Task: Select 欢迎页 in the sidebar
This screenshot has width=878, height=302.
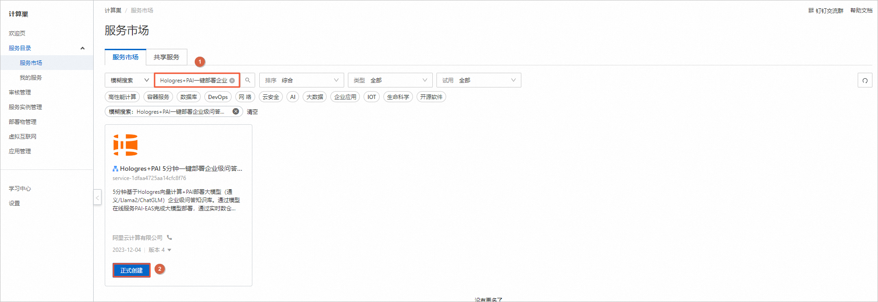Action: coord(17,33)
